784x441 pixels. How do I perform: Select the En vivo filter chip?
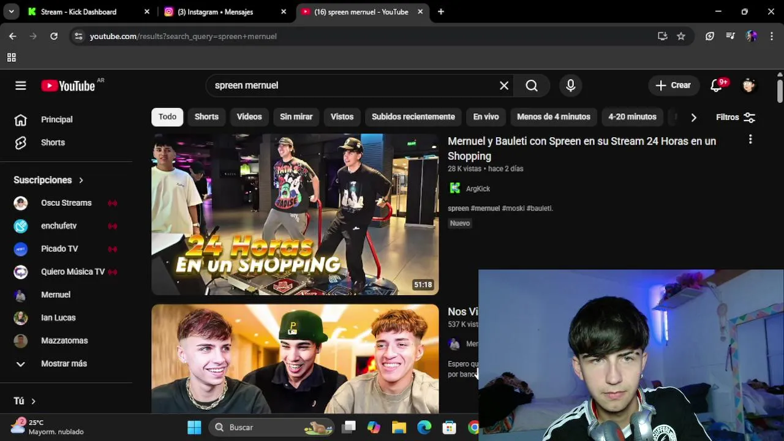486,117
